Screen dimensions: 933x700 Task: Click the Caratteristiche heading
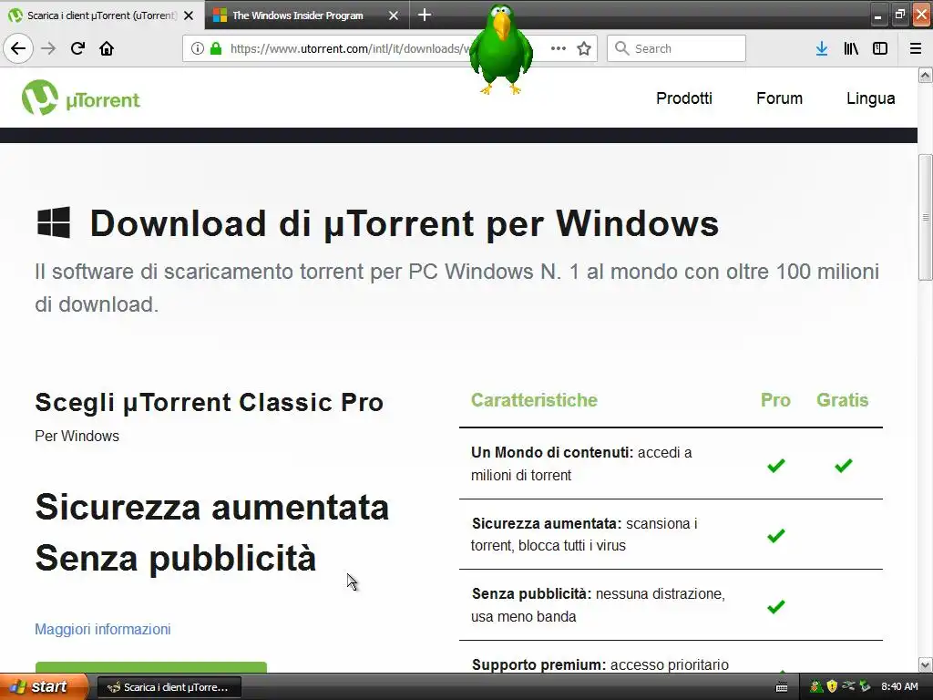(x=534, y=400)
